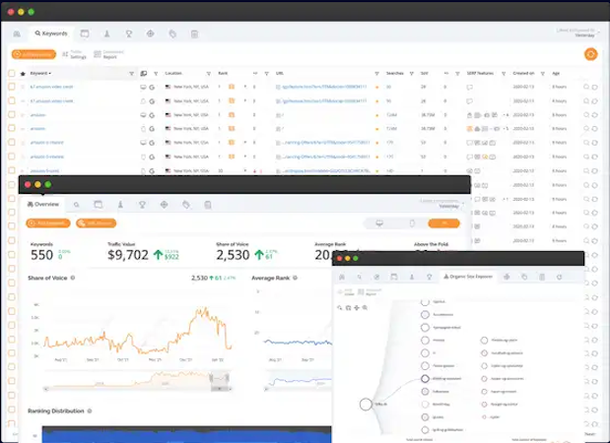Click the left handle of Share of Voice range selector

pos(211,378)
